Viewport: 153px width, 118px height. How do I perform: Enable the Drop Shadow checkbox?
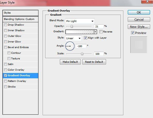click(5, 25)
